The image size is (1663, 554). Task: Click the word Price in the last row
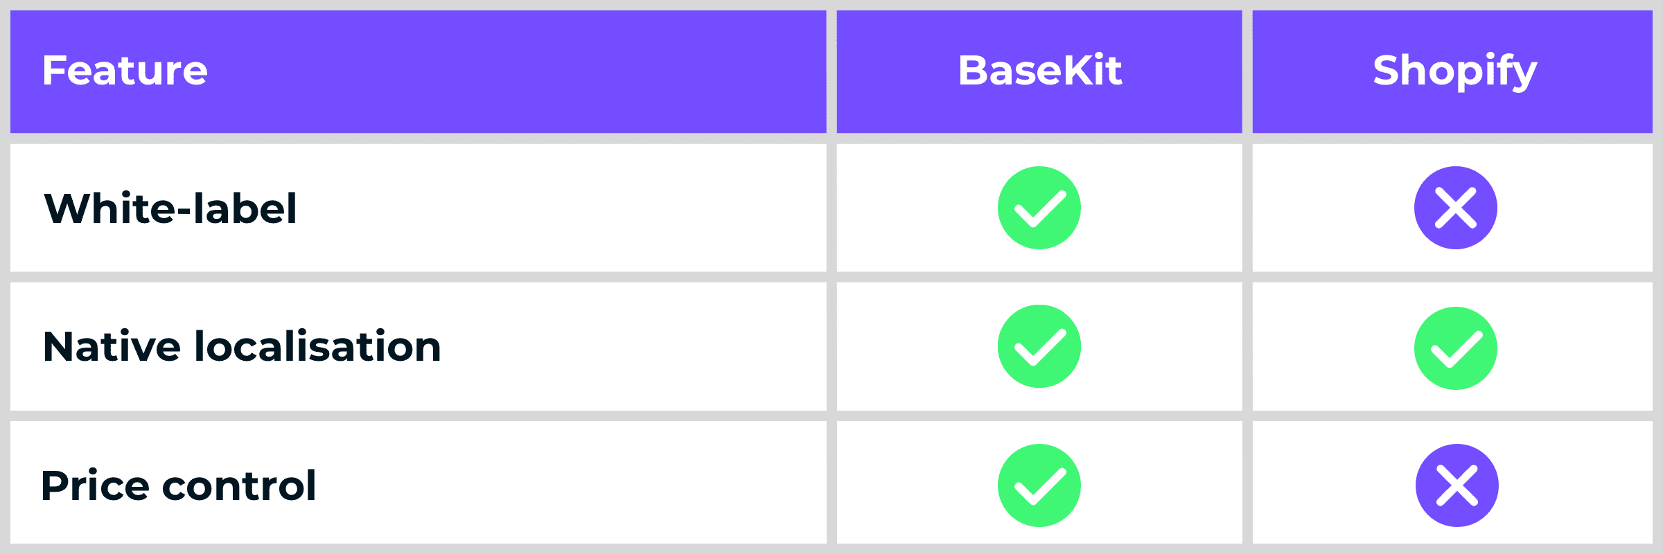pos(95,485)
